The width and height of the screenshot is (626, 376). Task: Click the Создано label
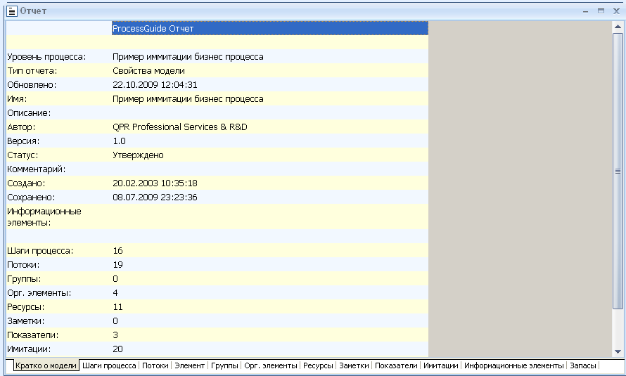pyautogui.click(x=26, y=183)
